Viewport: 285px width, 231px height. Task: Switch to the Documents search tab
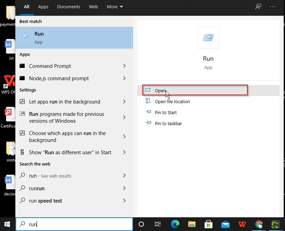[68, 7]
